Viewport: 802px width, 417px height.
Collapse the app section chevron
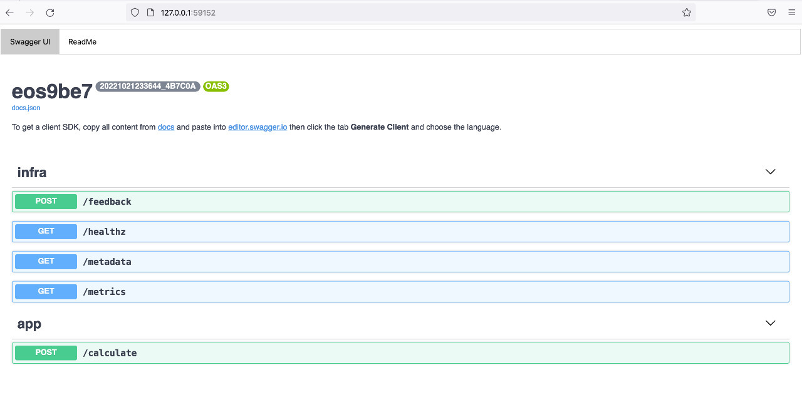(x=770, y=323)
